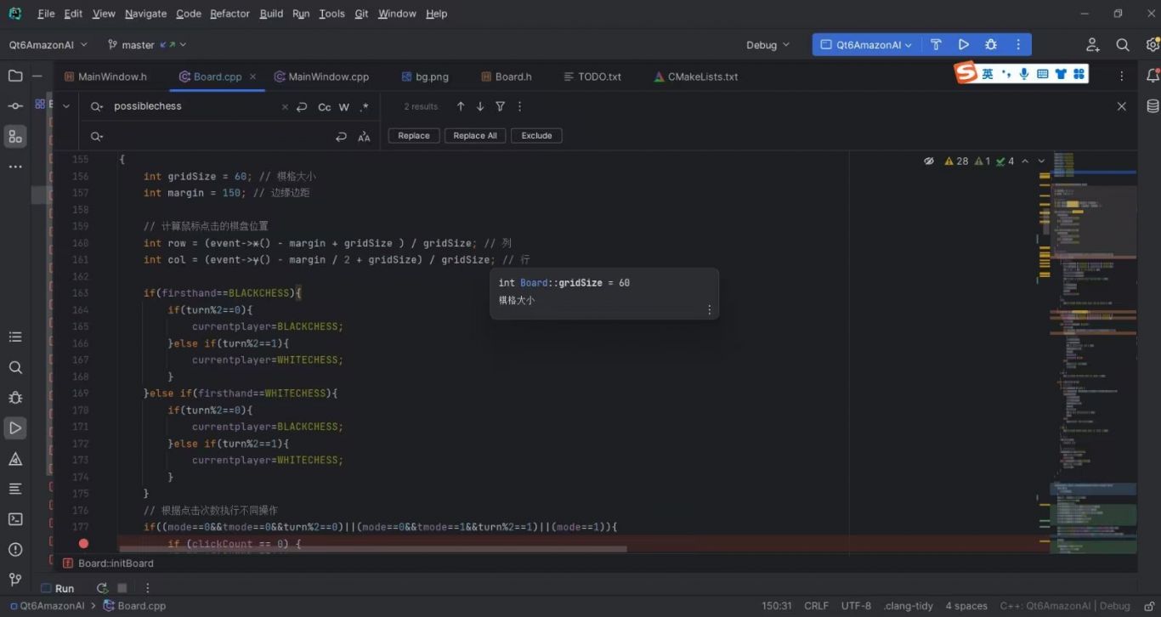Open the CMake tool window icon
Image resolution: width=1161 pixels, height=617 pixels.
15,459
